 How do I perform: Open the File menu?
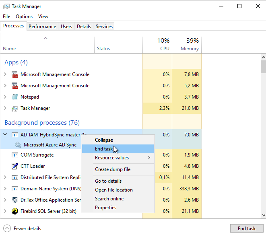coord(6,16)
